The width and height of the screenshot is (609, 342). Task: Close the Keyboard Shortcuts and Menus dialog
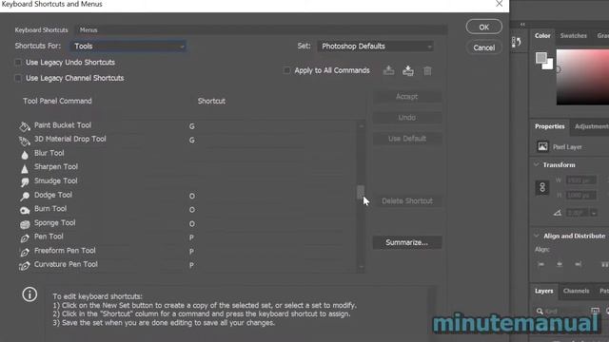pyautogui.click(x=499, y=4)
